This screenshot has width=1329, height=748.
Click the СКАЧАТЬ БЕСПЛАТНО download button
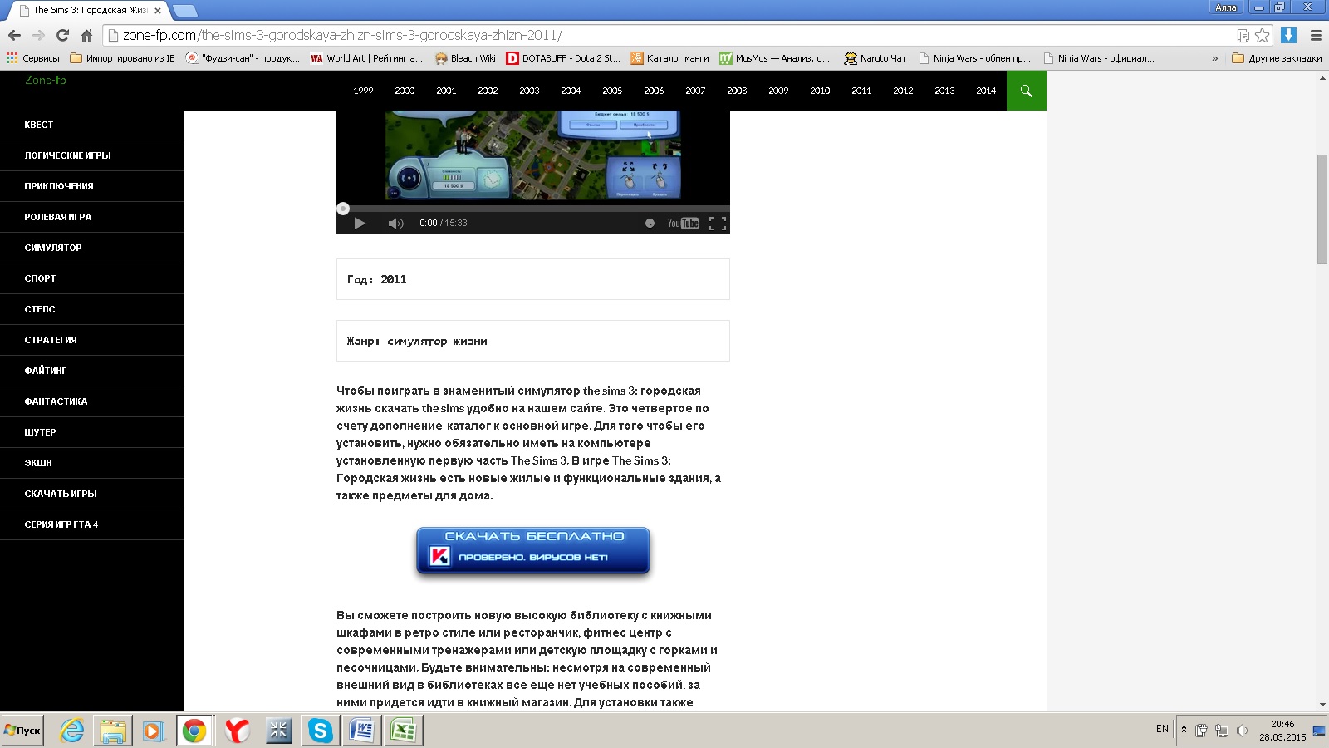[533, 550]
